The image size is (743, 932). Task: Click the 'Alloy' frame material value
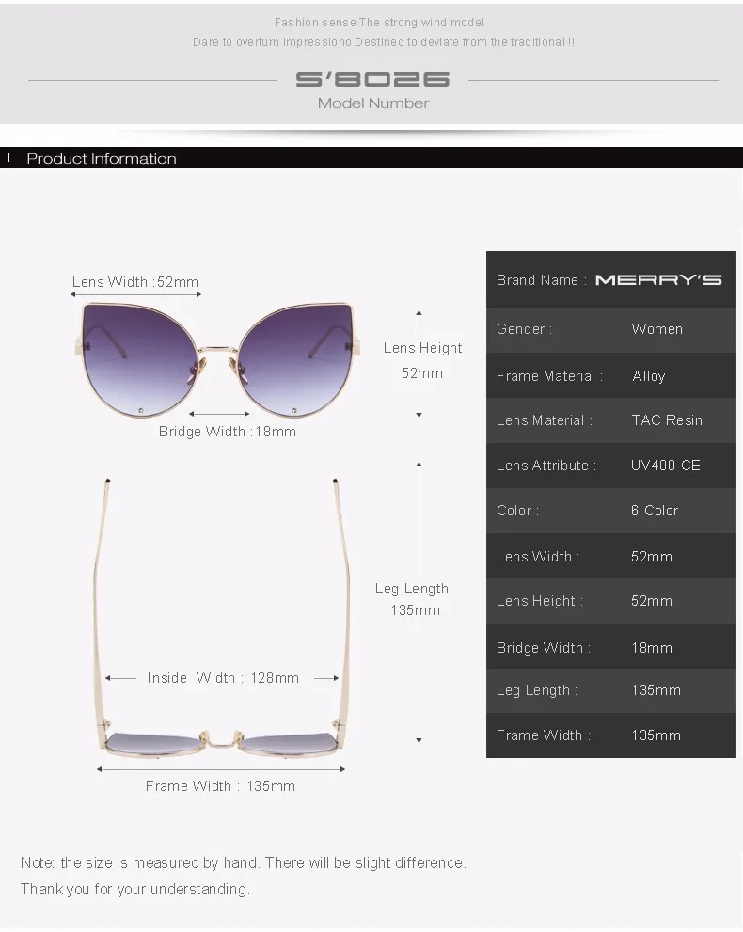[649, 376]
